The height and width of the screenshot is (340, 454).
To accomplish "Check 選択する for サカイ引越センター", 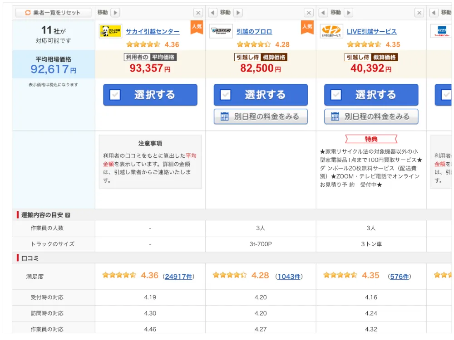I will pyautogui.click(x=150, y=95).
